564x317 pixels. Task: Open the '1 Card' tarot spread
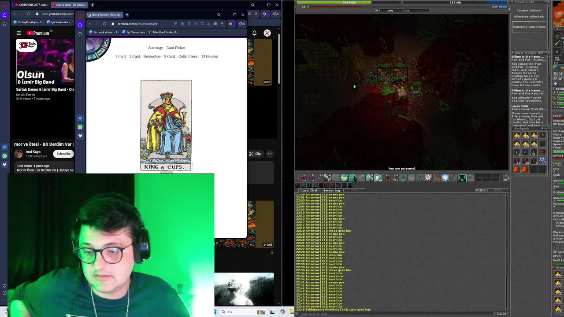[120, 56]
